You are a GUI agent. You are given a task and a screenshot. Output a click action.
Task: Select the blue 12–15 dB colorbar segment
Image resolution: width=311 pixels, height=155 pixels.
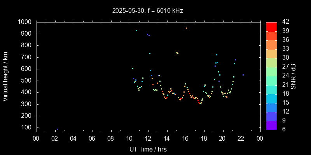(x=271, y=107)
